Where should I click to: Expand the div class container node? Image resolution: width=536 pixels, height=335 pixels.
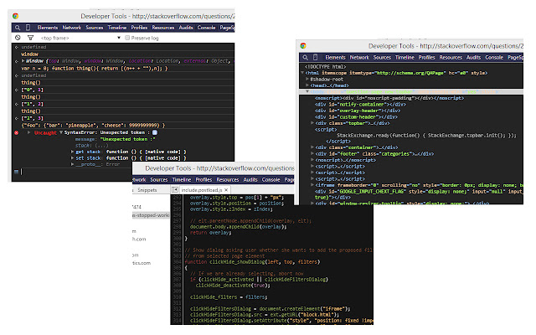(312, 147)
